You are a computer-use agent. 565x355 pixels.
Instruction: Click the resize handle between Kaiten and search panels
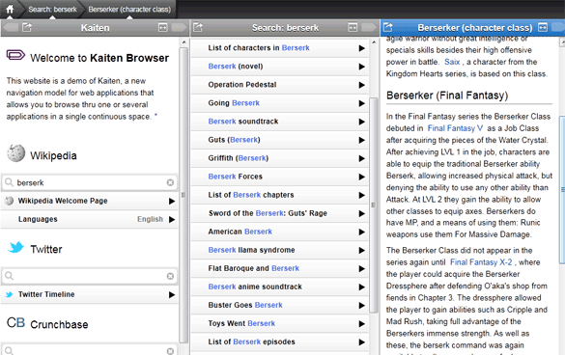[x=184, y=195]
